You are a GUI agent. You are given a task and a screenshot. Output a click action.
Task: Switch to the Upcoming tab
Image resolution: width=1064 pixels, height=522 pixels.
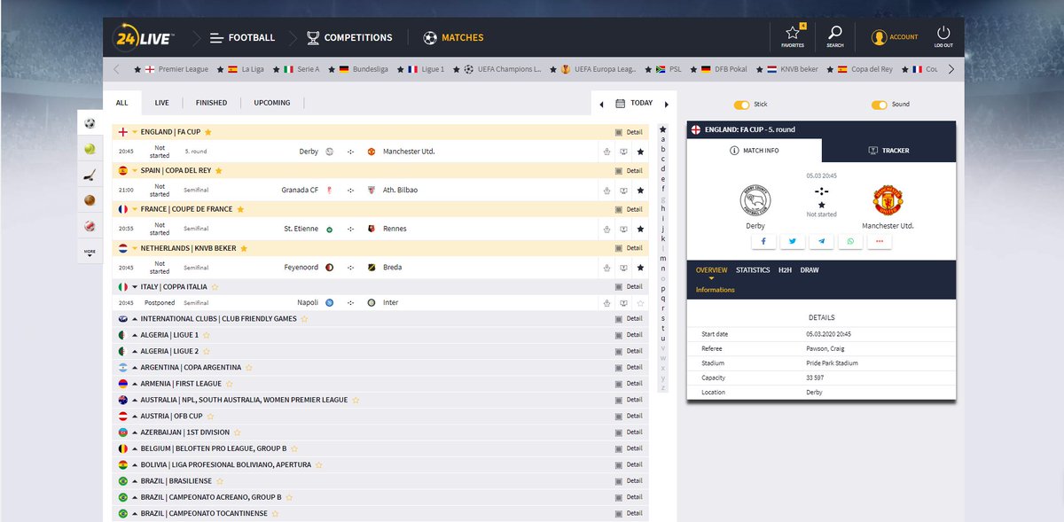(x=272, y=103)
